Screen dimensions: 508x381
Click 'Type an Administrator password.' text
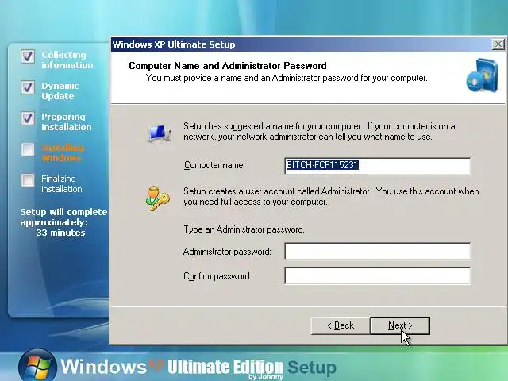244,229
